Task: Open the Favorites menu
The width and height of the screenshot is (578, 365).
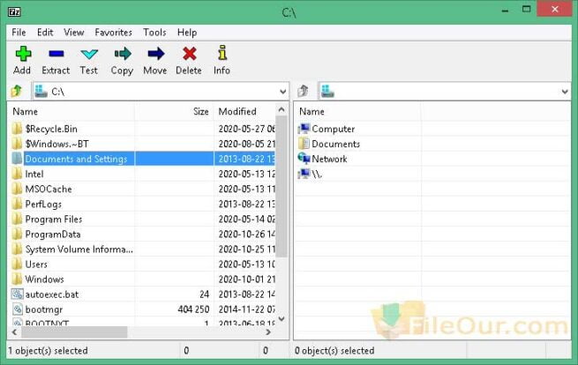Action: 113,33
